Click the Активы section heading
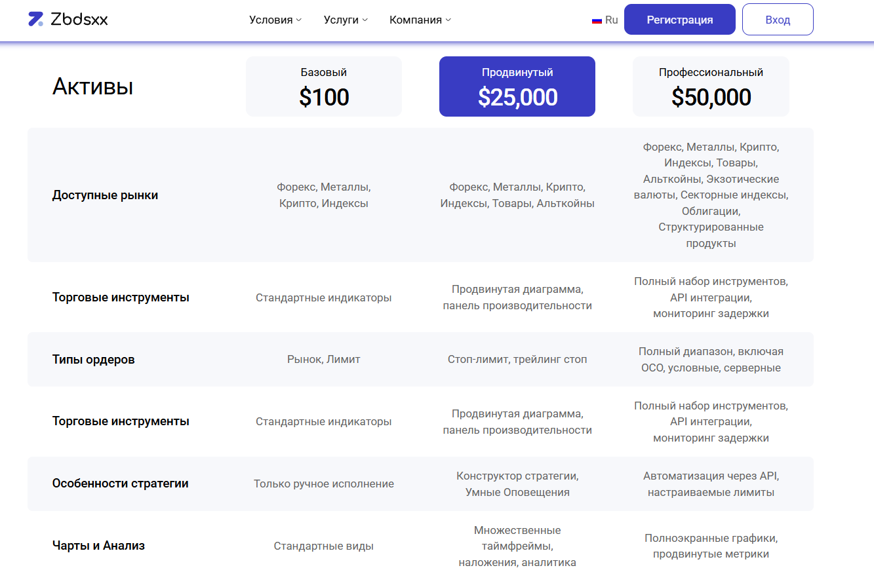874x570 pixels. (92, 86)
